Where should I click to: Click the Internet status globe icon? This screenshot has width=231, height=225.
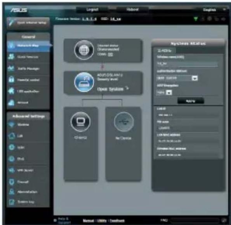(84, 50)
